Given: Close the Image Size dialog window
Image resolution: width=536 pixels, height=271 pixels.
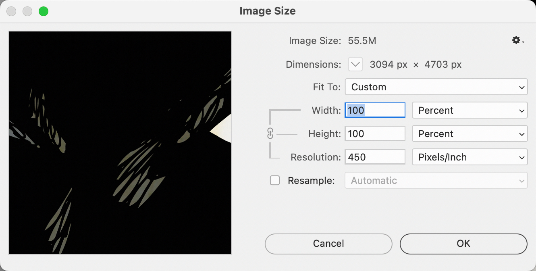Looking at the screenshot, I should [x=11, y=11].
